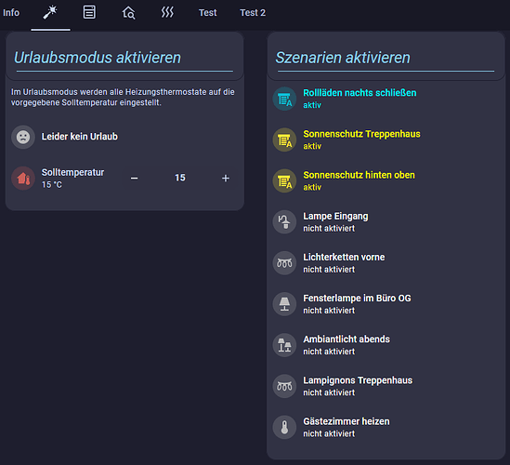Click nicht aktiviert under Gästezimmer heizen
The image size is (510, 465).
[x=329, y=433]
